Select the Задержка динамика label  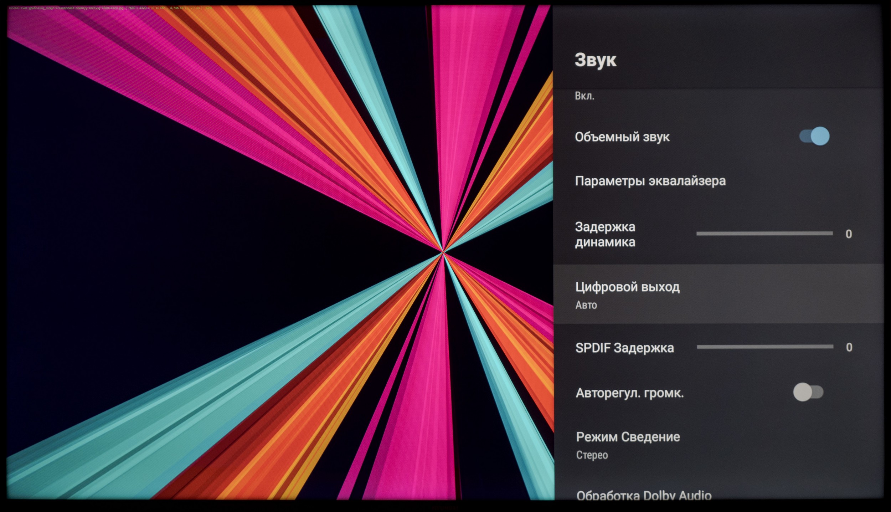click(605, 234)
